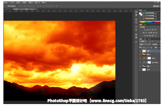Adjust the R color slider
The image size is (162, 106).
click(149, 13)
